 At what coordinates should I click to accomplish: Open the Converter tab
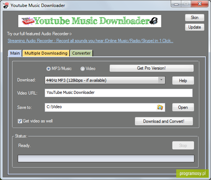pyautogui.click(x=81, y=53)
